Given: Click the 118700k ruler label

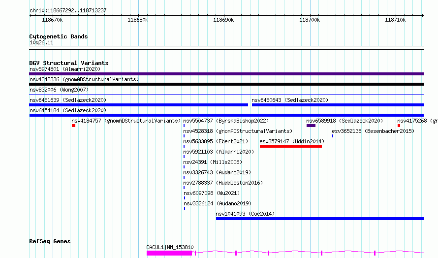Looking at the screenshot, I should (310, 20).
